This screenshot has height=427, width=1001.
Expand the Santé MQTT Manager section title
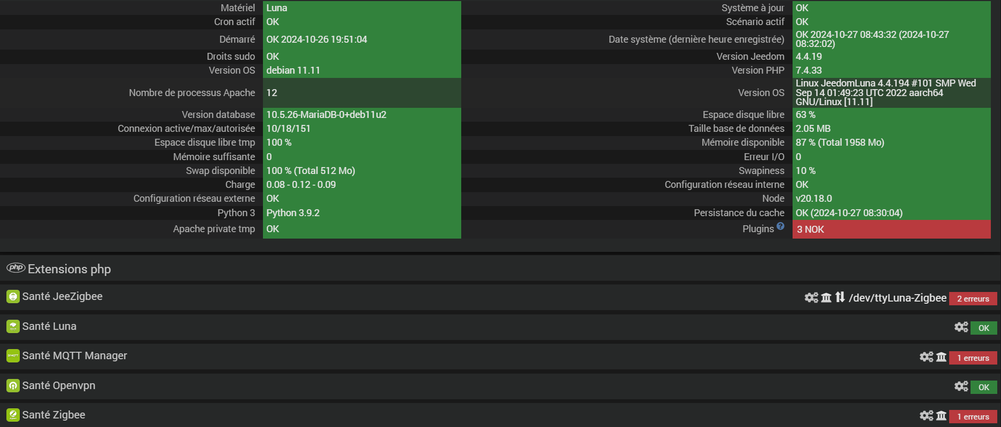point(75,355)
